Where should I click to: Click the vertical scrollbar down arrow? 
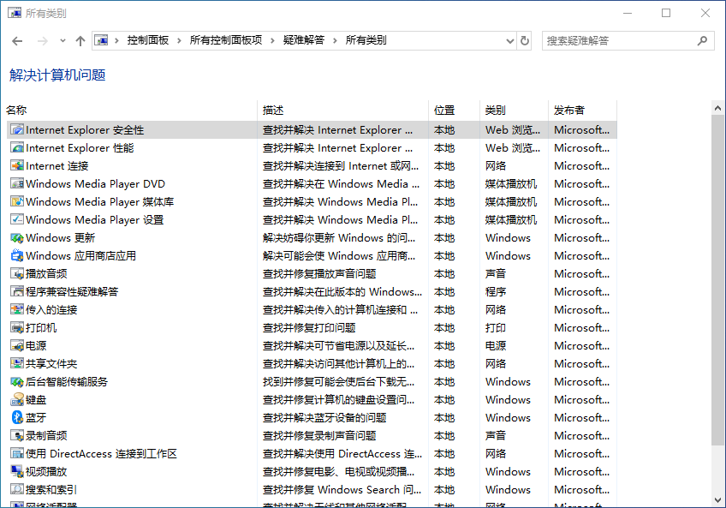(717, 499)
